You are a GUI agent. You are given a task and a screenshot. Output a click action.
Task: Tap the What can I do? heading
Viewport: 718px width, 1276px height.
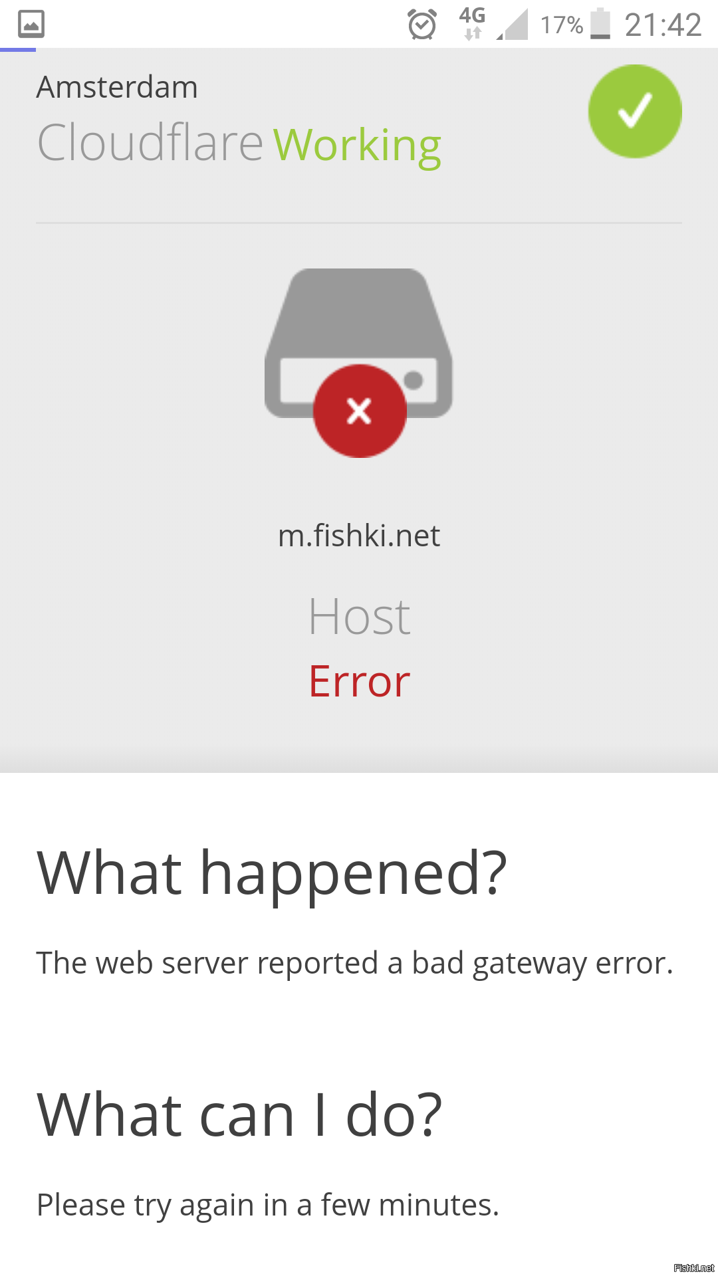[239, 1115]
